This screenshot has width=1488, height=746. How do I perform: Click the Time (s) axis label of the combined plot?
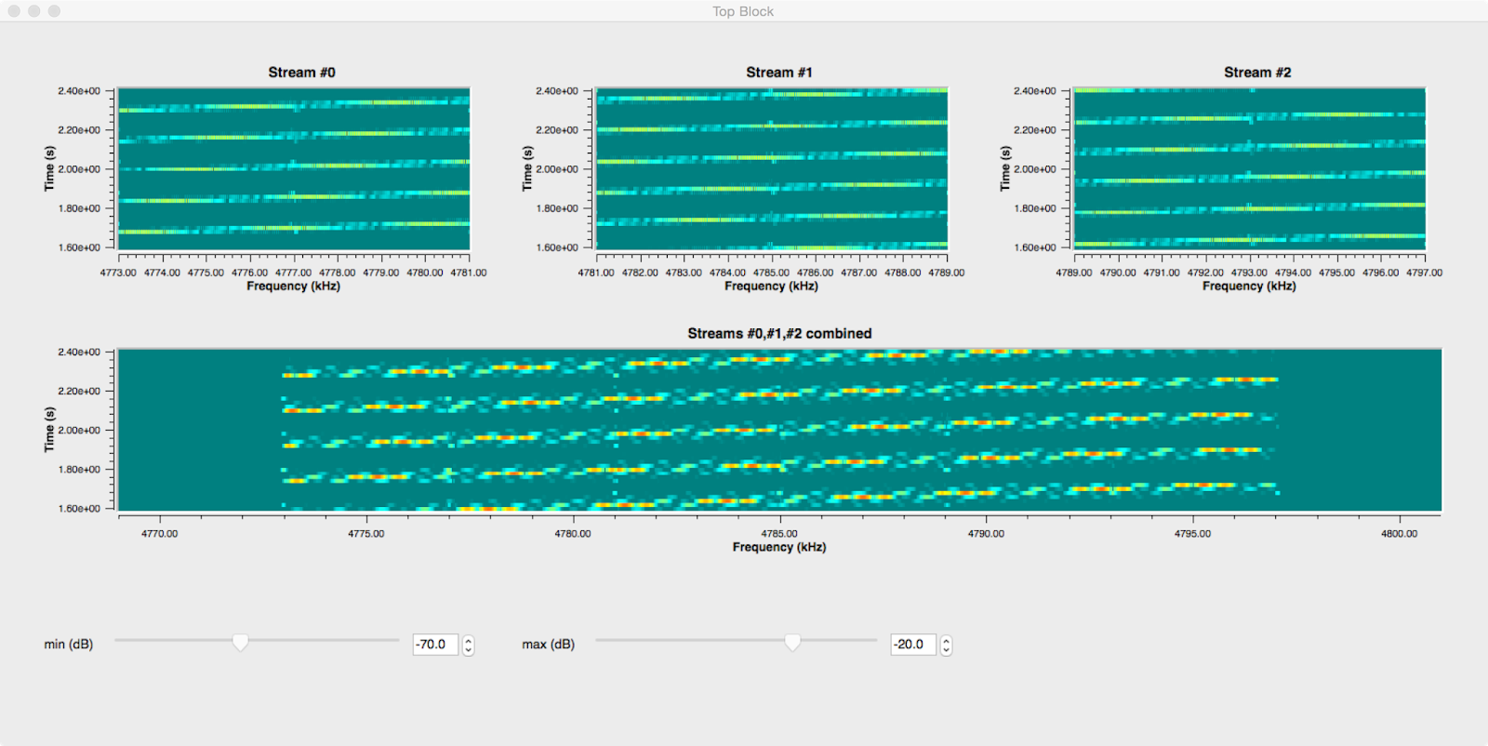tap(50, 430)
